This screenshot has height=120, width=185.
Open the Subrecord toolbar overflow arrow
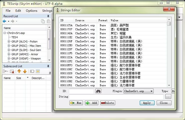(x=50, y=73)
